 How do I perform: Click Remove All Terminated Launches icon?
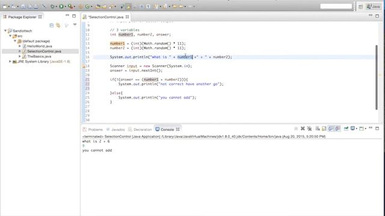[x=309, y=128]
